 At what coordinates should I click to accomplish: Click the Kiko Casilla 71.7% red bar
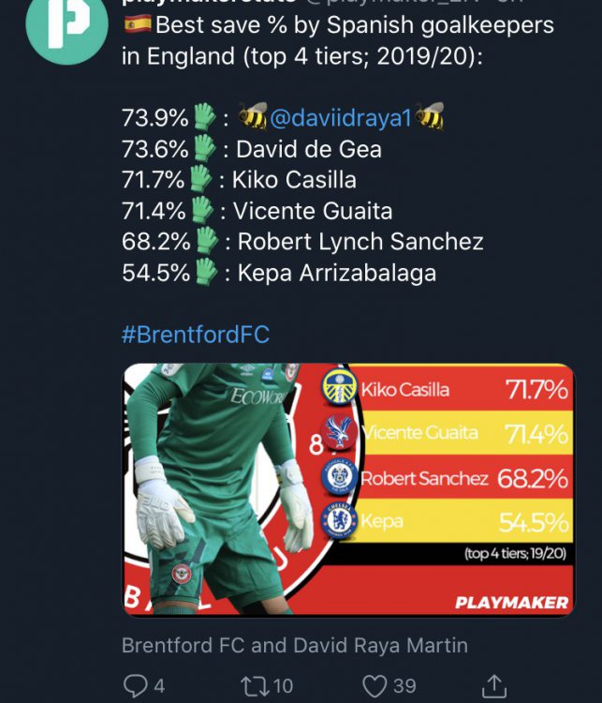click(x=463, y=388)
